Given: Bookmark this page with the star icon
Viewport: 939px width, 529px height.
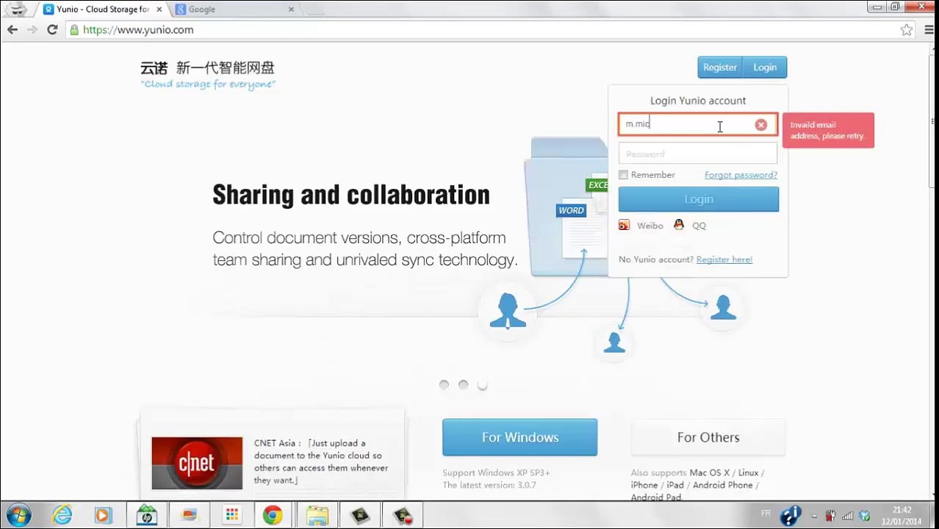Looking at the screenshot, I should [x=907, y=30].
